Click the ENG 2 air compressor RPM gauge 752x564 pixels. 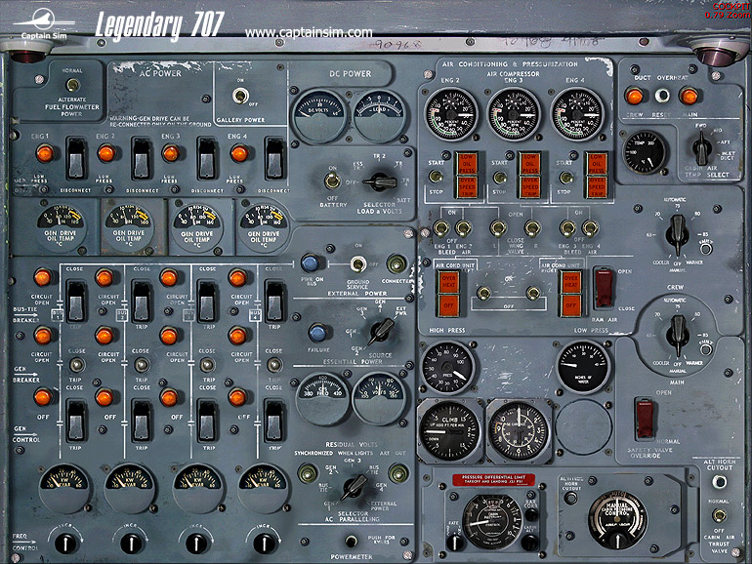(x=450, y=114)
